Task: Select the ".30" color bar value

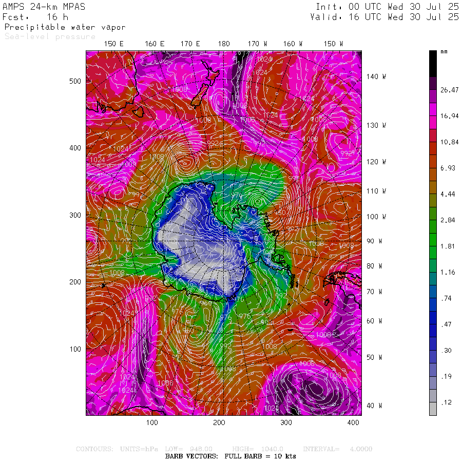Action: pos(446,350)
